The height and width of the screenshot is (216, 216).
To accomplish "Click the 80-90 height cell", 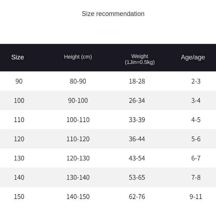I will click(x=78, y=81).
